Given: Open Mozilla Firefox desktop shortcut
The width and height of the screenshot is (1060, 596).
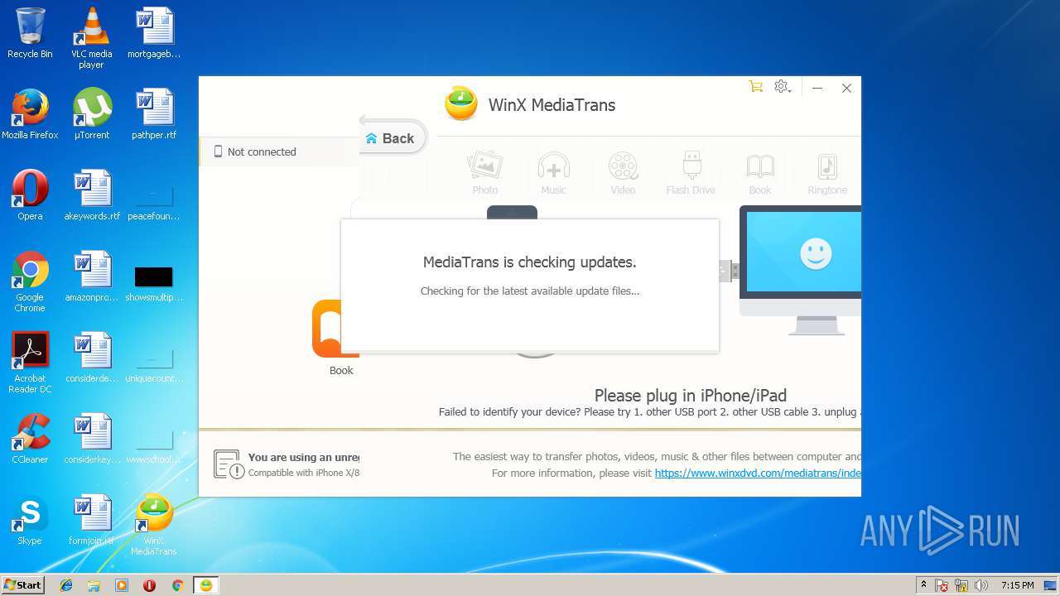Looking at the screenshot, I should click(30, 115).
